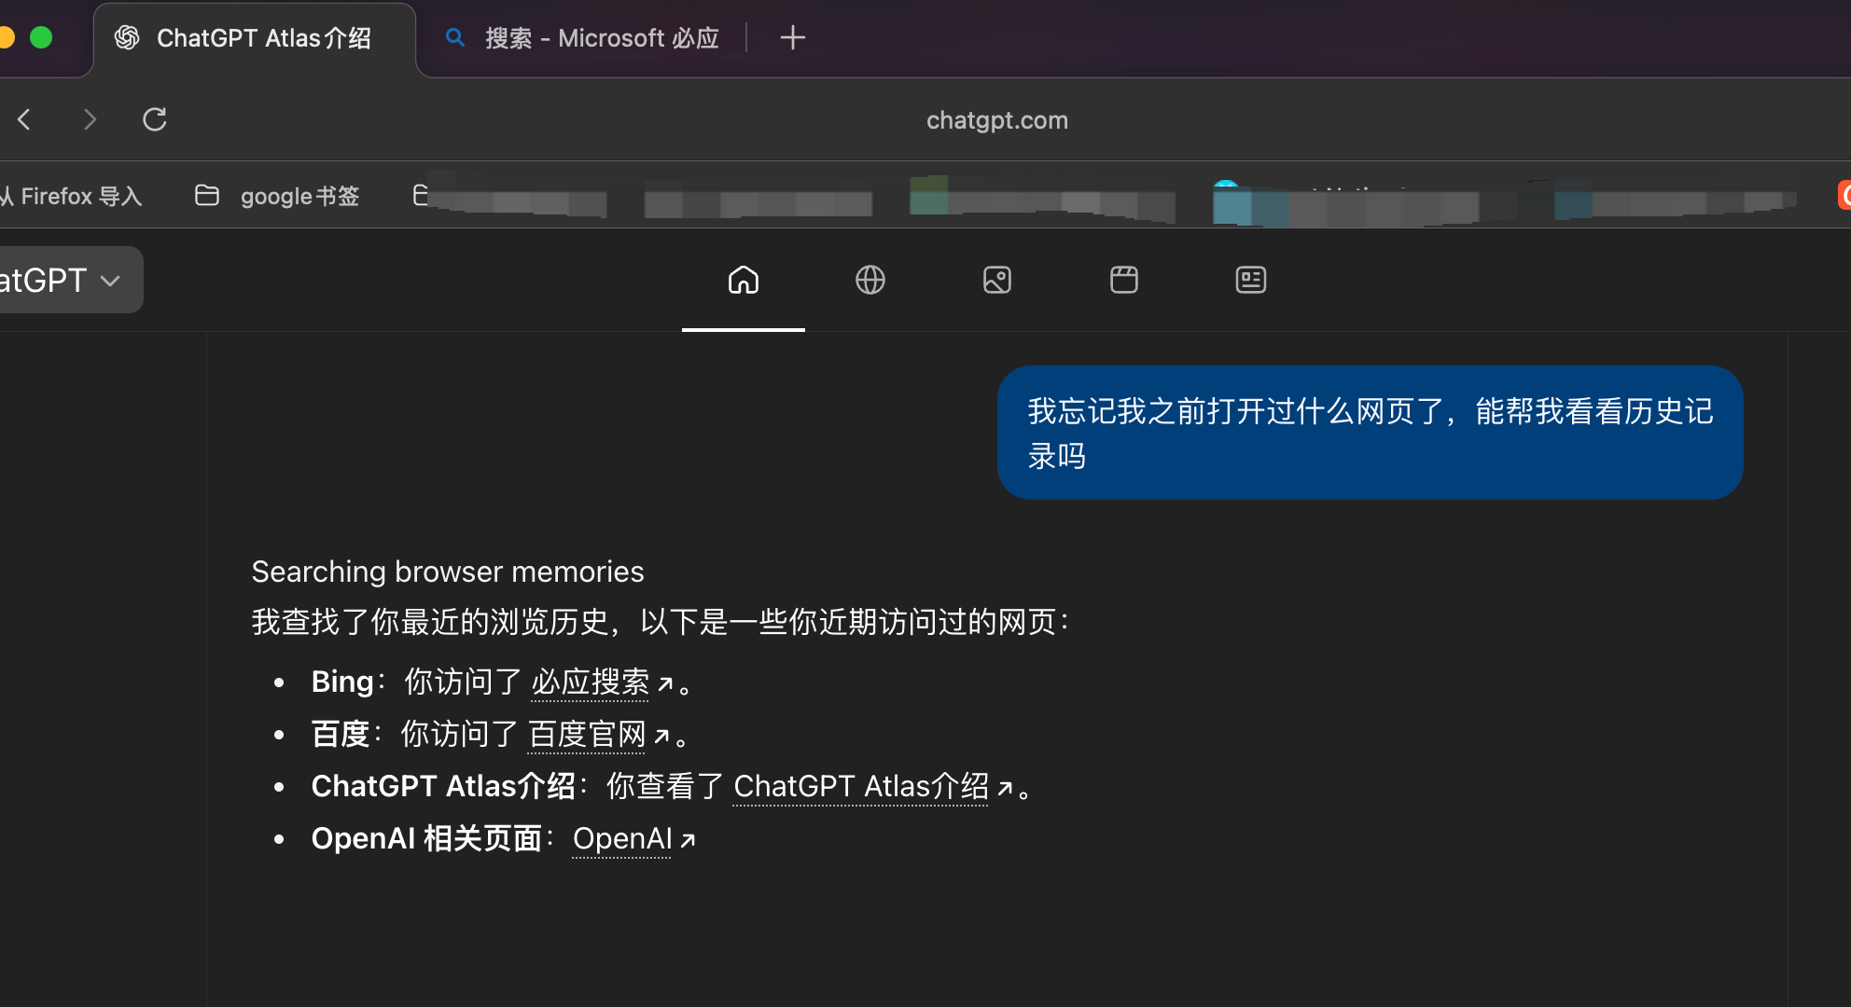Open the images tab icon
Image resolution: width=1851 pixels, height=1007 pixels.
[996, 280]
